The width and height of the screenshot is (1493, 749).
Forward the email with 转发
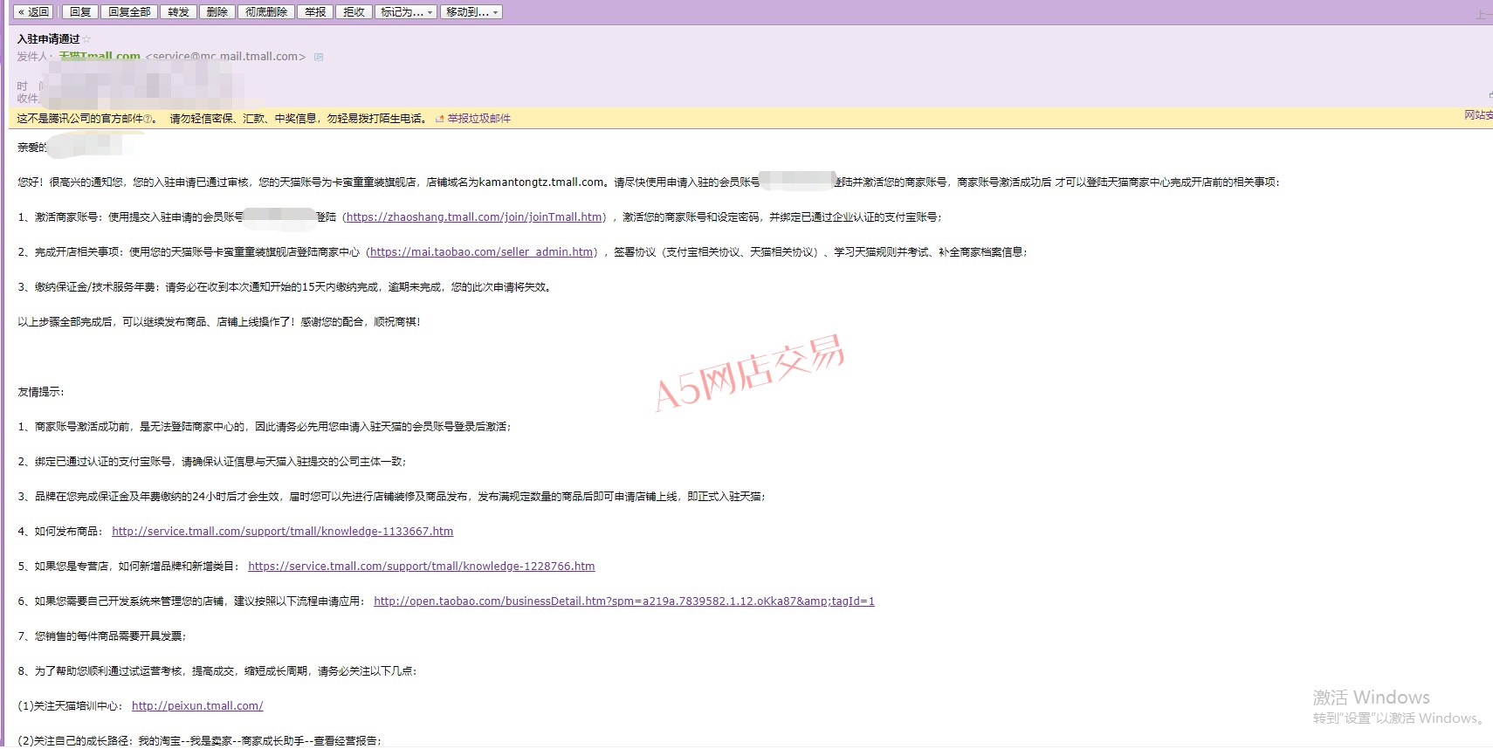(178, 12)
